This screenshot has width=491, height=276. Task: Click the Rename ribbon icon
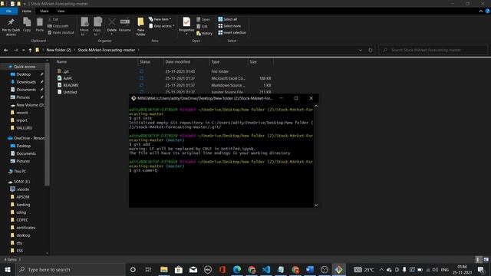[x=124, y=25]
